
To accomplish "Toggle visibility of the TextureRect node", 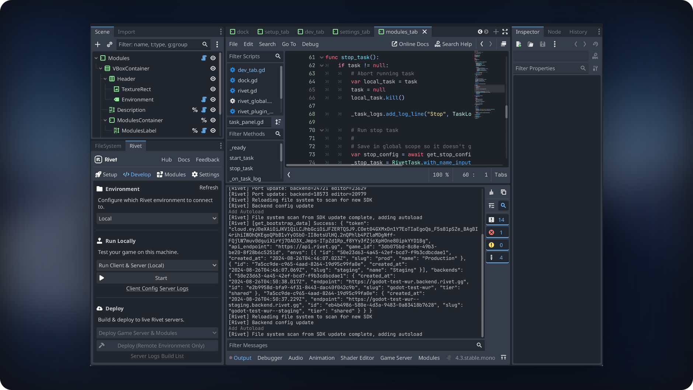I will point(213,89).
